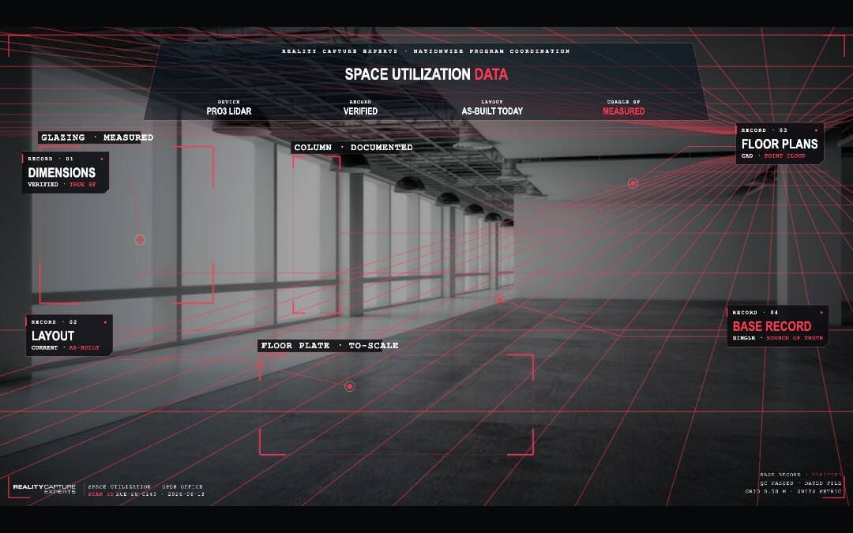Image resolution: width=853 pixels, height=533 pixels.
Task: Click the marker dot linked to Dimensions card
Action: click(140, 239)
